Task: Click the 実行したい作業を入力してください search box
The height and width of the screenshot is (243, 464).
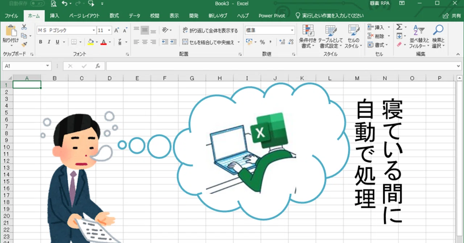Action: (330, 16)
